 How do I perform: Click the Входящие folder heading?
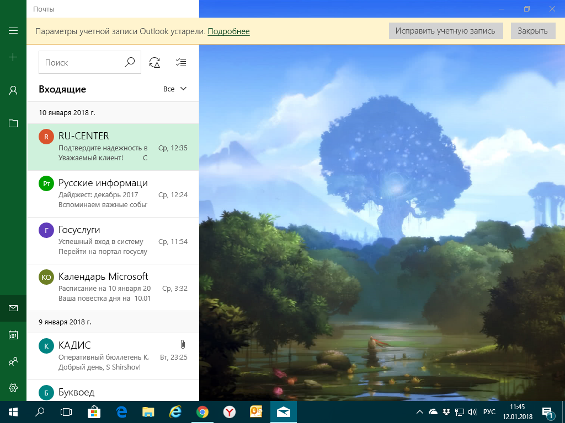[62, 89]
